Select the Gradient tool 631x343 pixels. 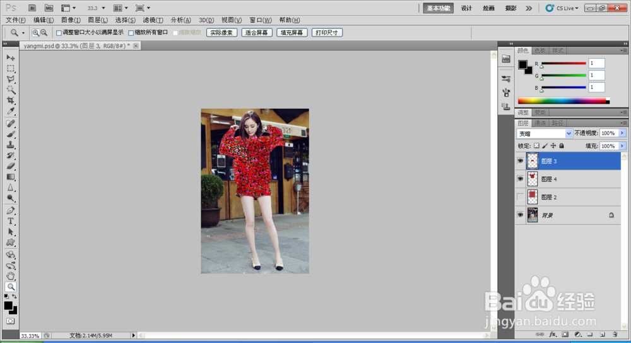pyautogui.click(x=11, y=177)
